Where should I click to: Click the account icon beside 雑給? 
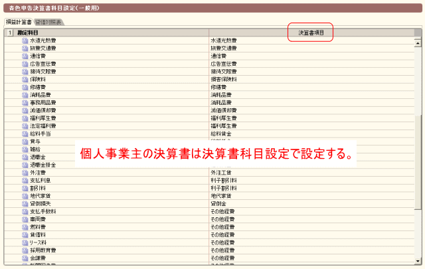click(x=25, y=149)
